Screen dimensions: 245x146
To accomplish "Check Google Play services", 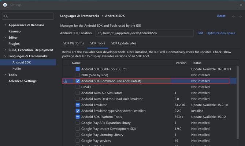I will [78, 141].
